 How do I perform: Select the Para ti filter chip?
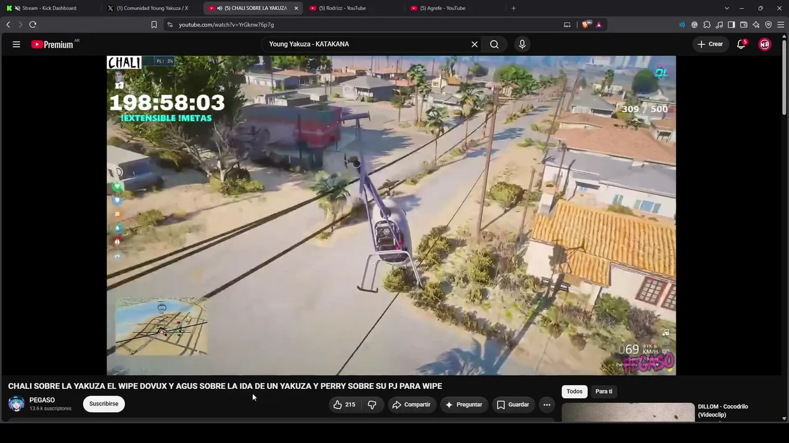coord(604,391)
